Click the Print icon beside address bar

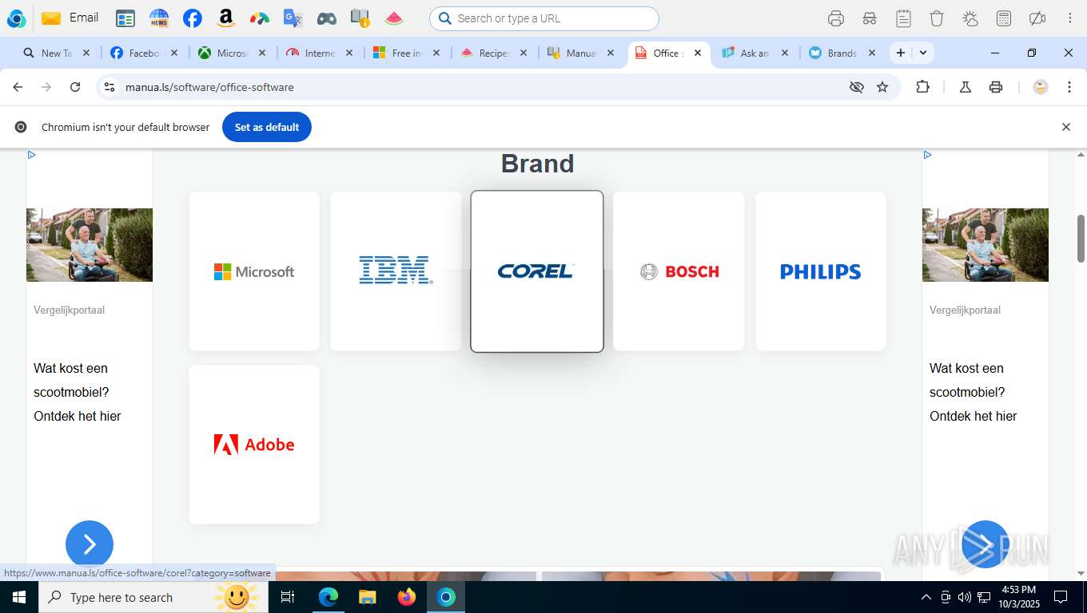[996, 87]
